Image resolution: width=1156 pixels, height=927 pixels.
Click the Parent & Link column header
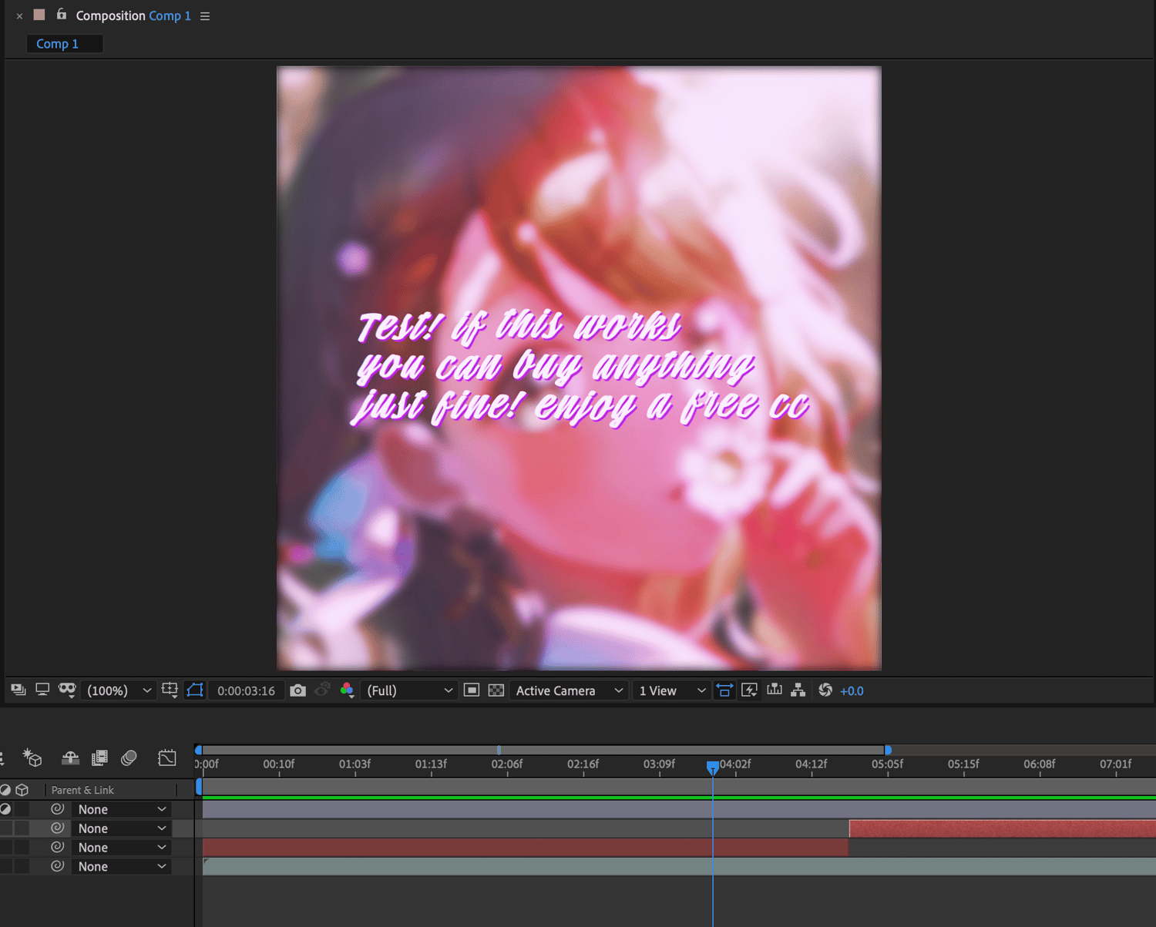[x=82, y=791]
